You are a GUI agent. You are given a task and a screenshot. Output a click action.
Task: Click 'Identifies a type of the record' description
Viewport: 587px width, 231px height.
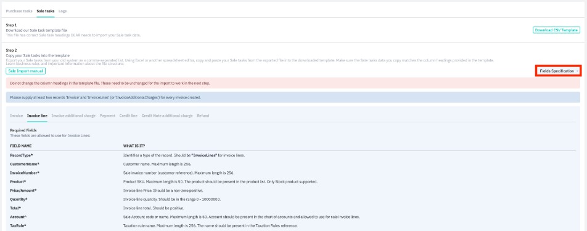click(x=184, y=155)
